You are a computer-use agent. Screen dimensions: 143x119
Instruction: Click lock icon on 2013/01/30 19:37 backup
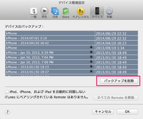pyautogui.click(x=91, y=71)
